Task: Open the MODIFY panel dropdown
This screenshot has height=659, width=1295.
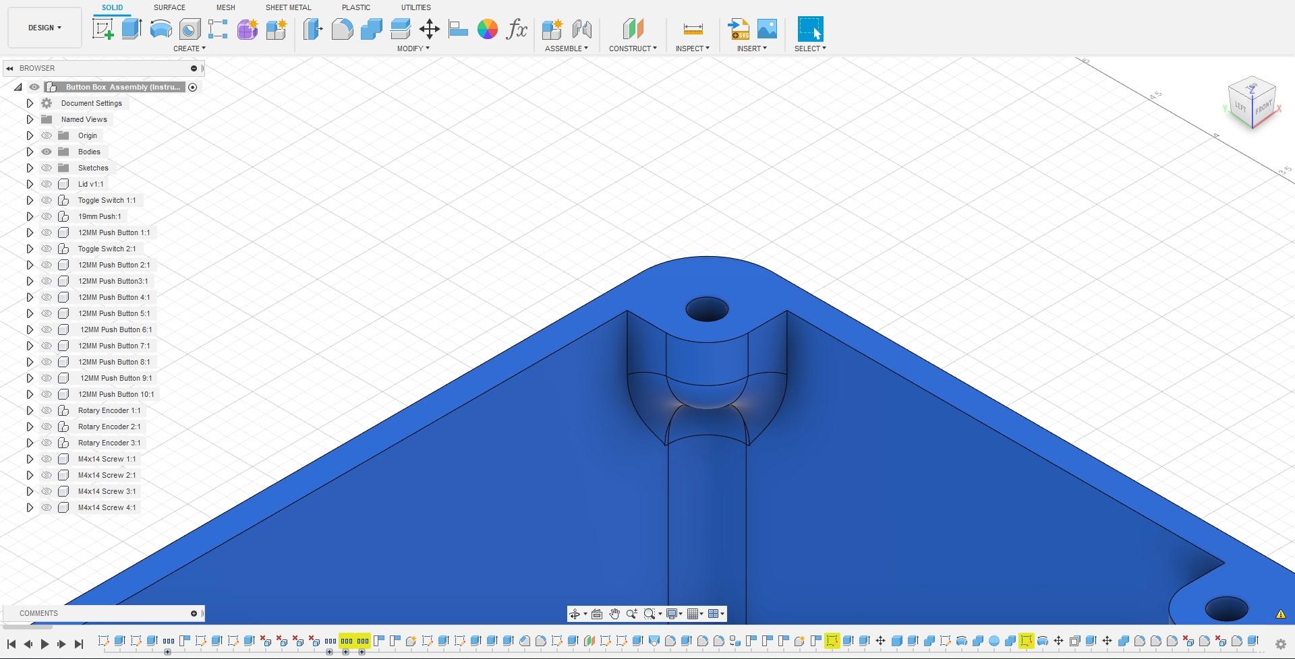Action: point(413,48)
